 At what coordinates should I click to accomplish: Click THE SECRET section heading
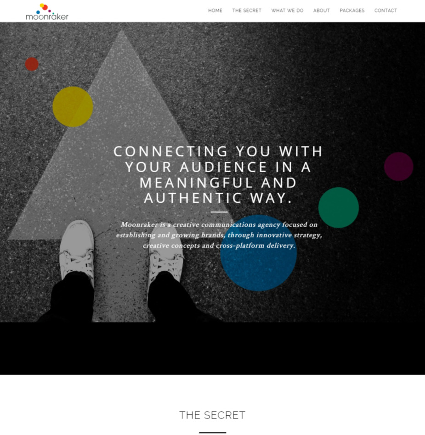(x=212, y=415)
